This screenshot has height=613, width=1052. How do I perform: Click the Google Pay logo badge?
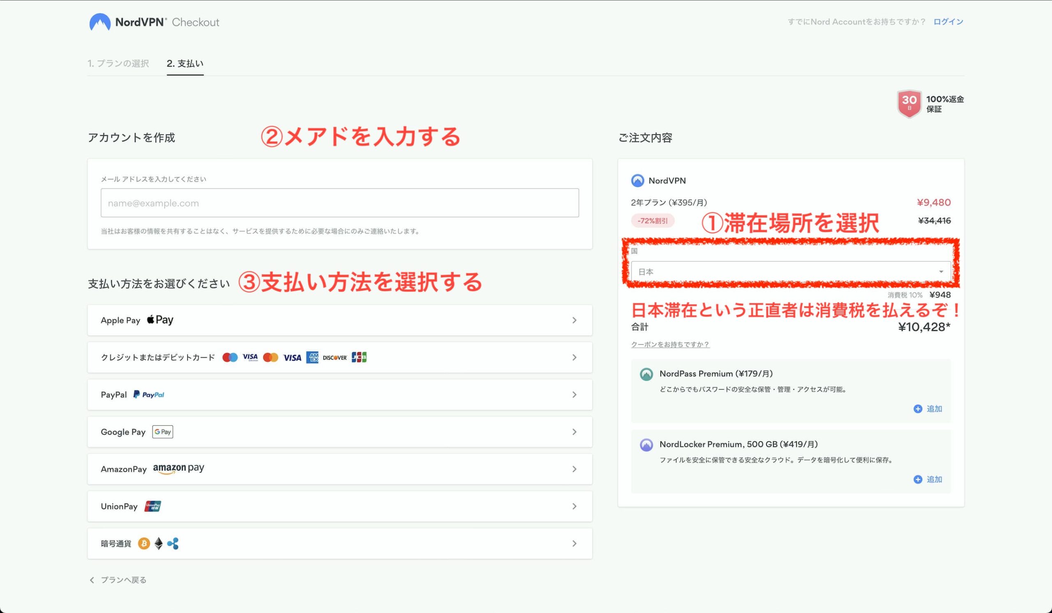(162, 432)
